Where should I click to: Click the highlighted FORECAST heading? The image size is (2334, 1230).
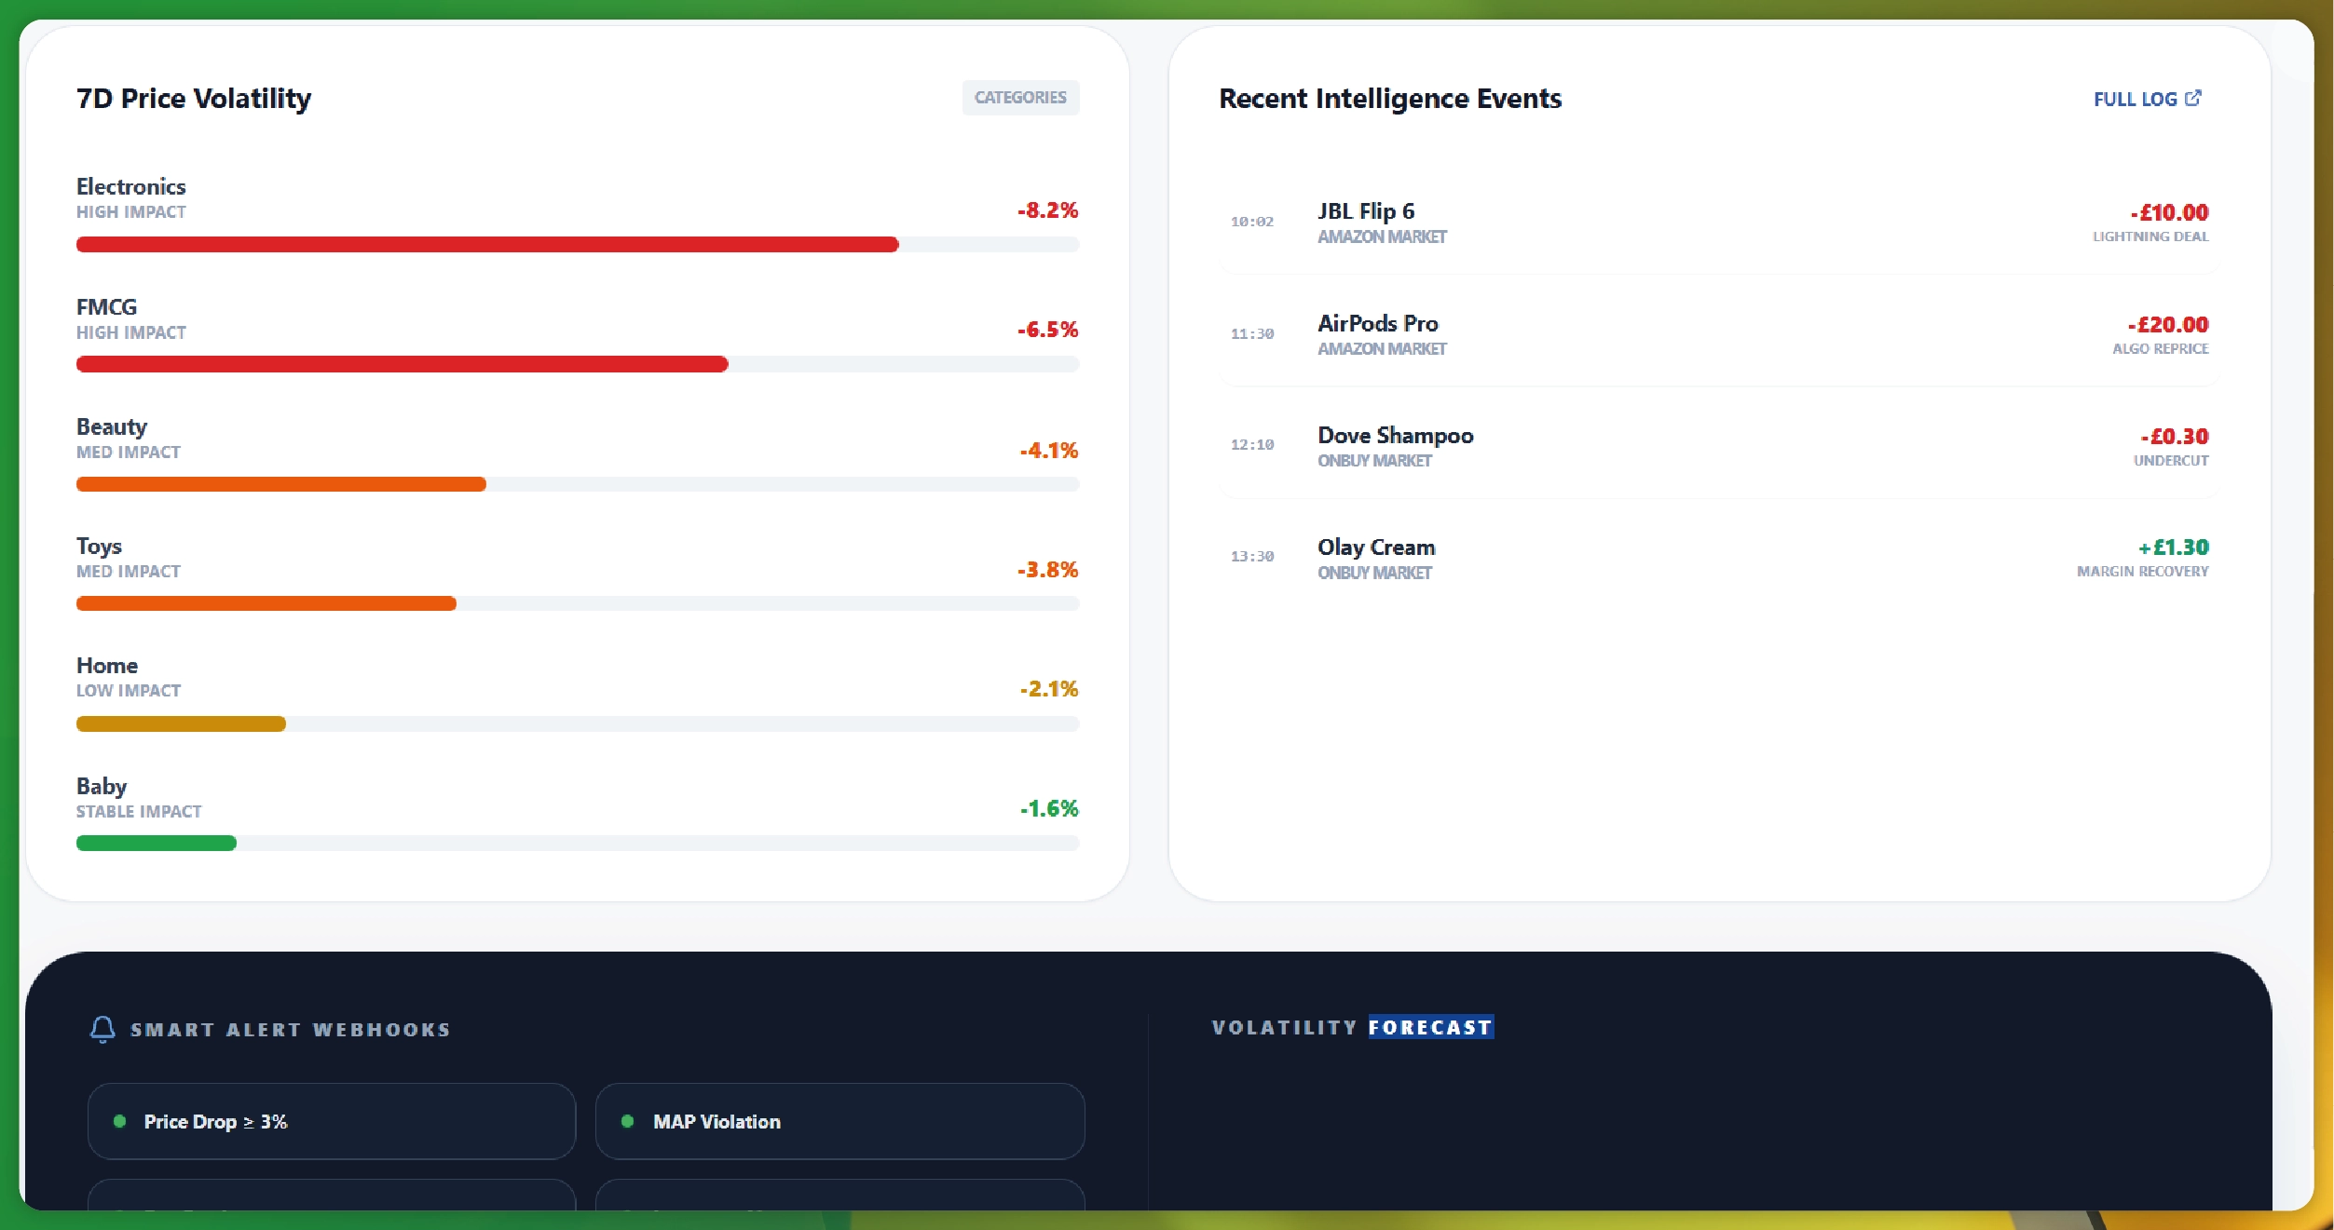(x=1430, y=1027)
